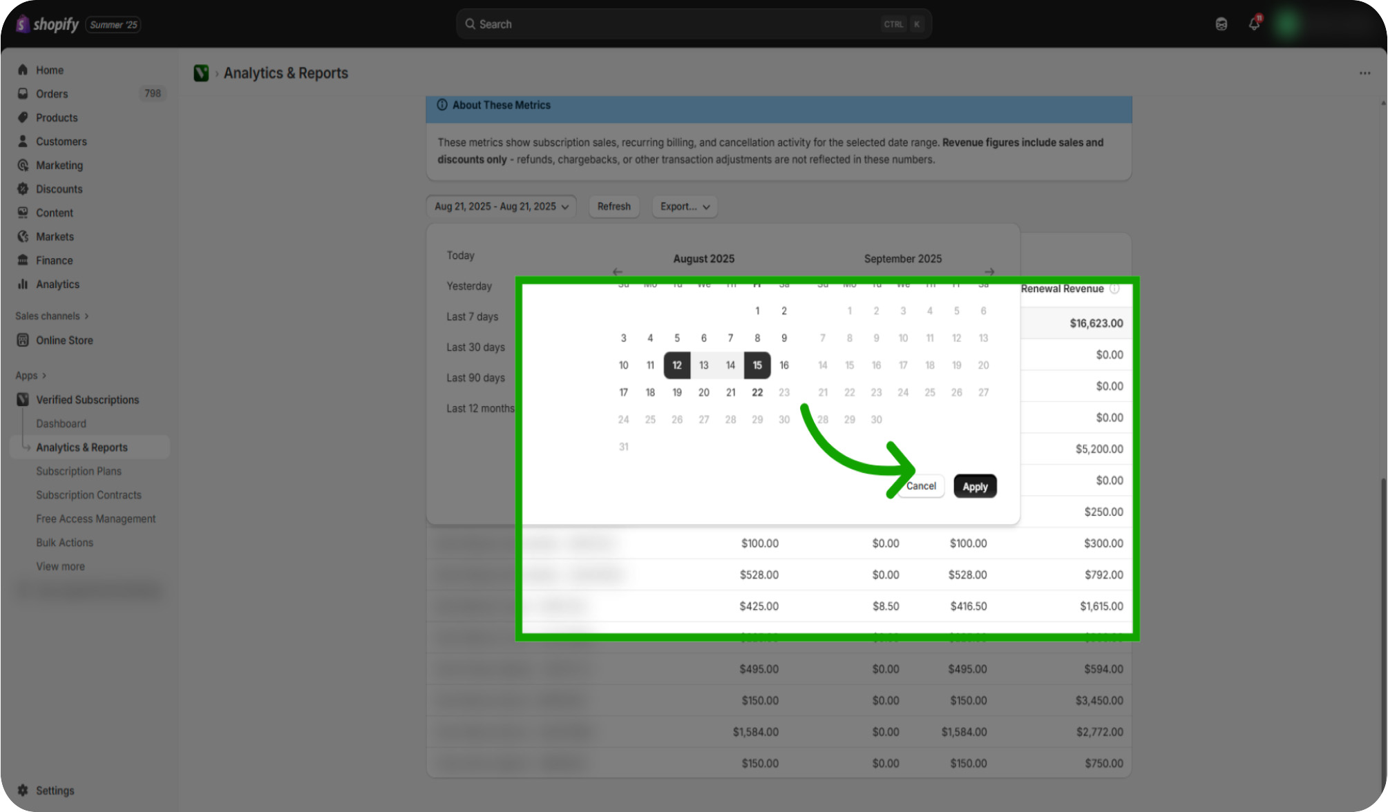Click the Refresh button
The width and height of the screenshot is (1388, 812).
614,206
